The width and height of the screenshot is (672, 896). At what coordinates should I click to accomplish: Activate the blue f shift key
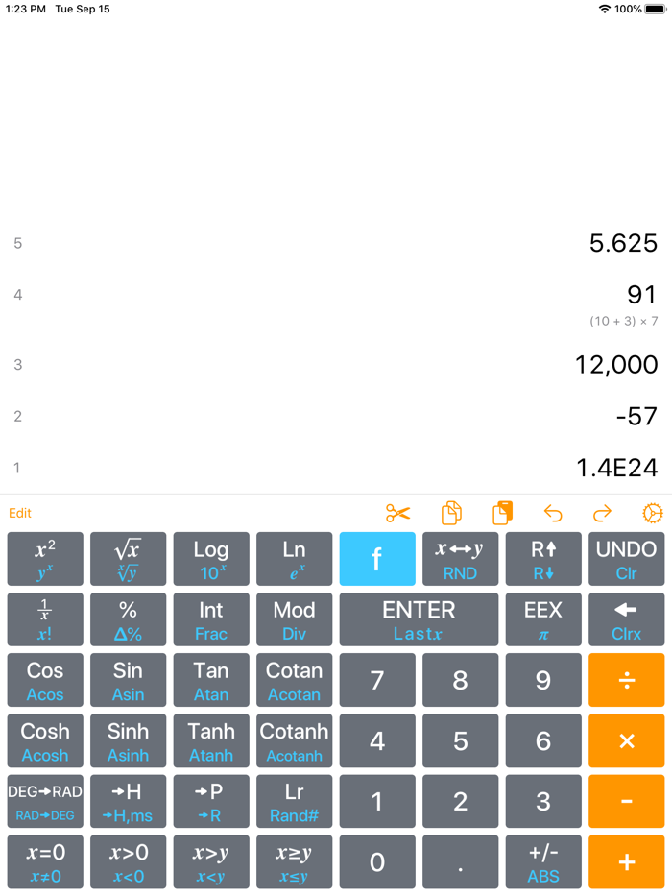click(x=377, y=559)
